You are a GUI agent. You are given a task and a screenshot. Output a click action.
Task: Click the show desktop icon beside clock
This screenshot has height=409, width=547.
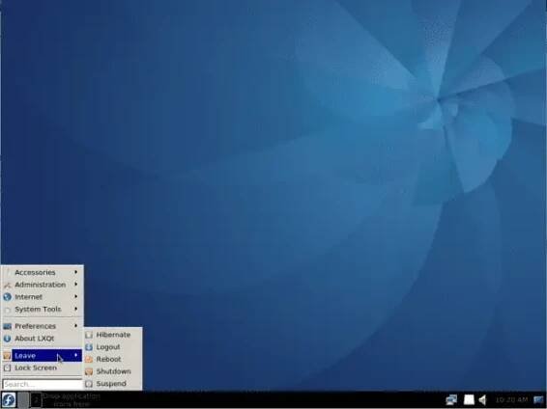pos(538,399)
